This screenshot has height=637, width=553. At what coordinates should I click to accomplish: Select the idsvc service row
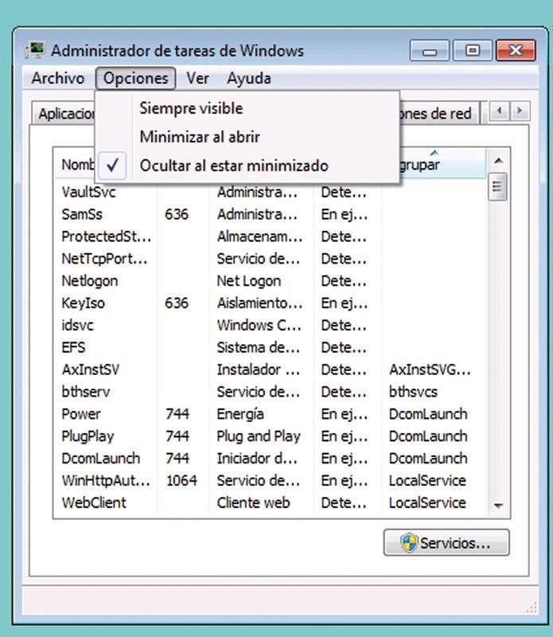coord(271,326)
